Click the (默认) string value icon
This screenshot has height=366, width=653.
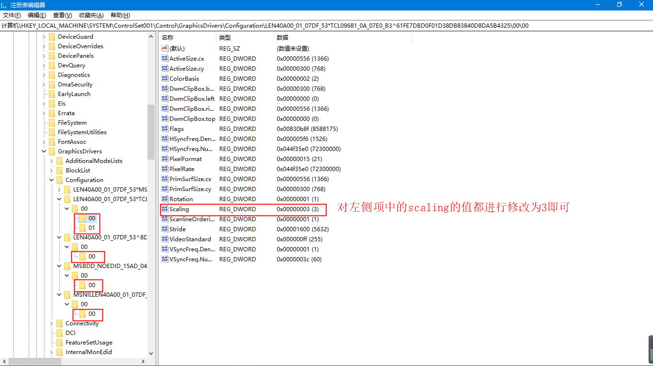(165, 48)
